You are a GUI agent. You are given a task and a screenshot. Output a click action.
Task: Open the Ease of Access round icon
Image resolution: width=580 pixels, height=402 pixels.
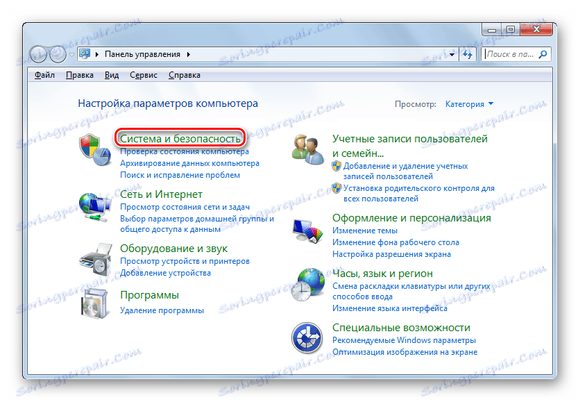tap(307, 337)
